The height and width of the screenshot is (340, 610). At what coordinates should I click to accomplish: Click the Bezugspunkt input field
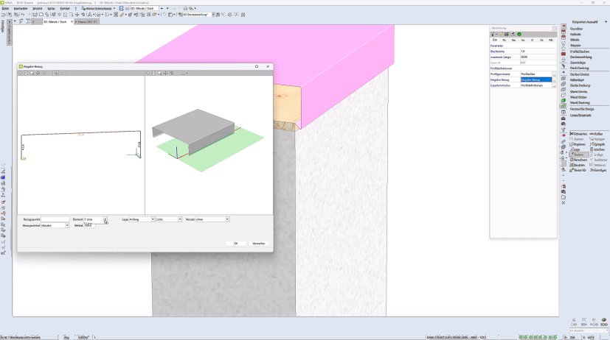[56, 219]
